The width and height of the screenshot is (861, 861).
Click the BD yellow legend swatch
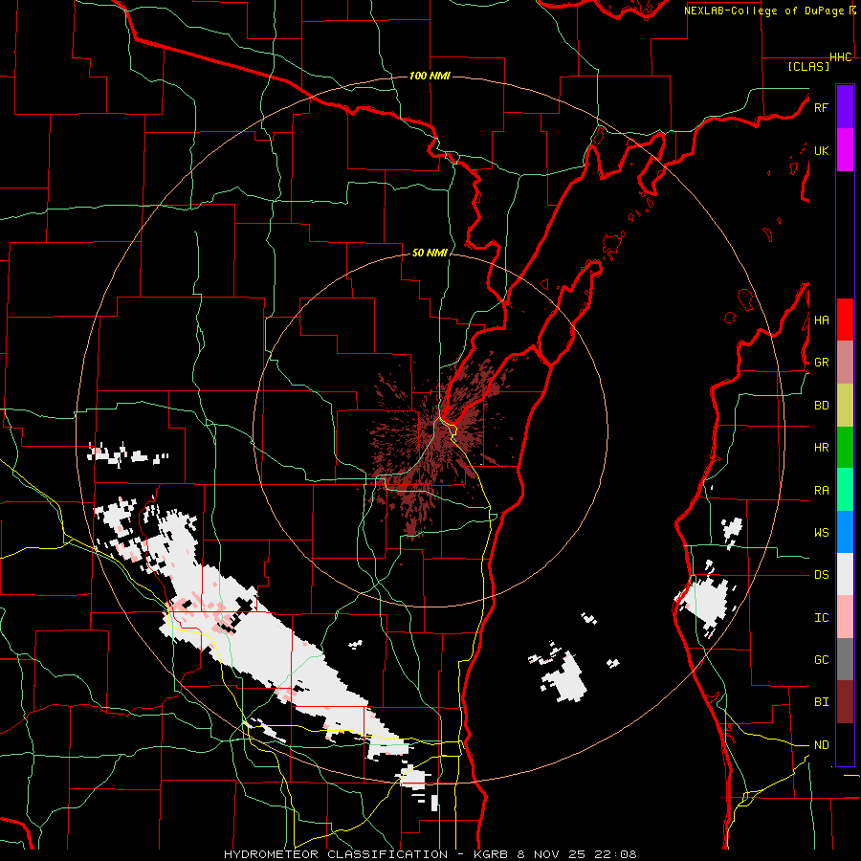(x=845, y=405)
